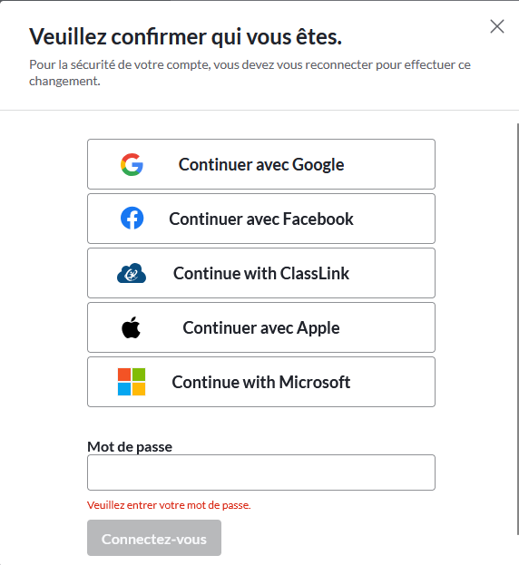Choose the Continue with Microsoft label
The image size is (519, 565).
pos(261,382)
